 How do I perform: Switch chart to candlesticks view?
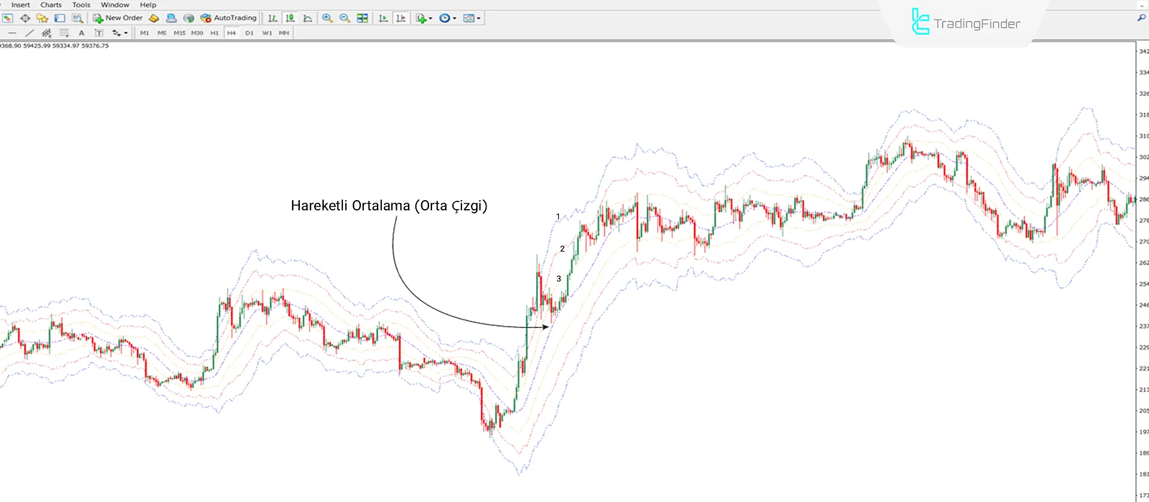(x=290, y=18)
